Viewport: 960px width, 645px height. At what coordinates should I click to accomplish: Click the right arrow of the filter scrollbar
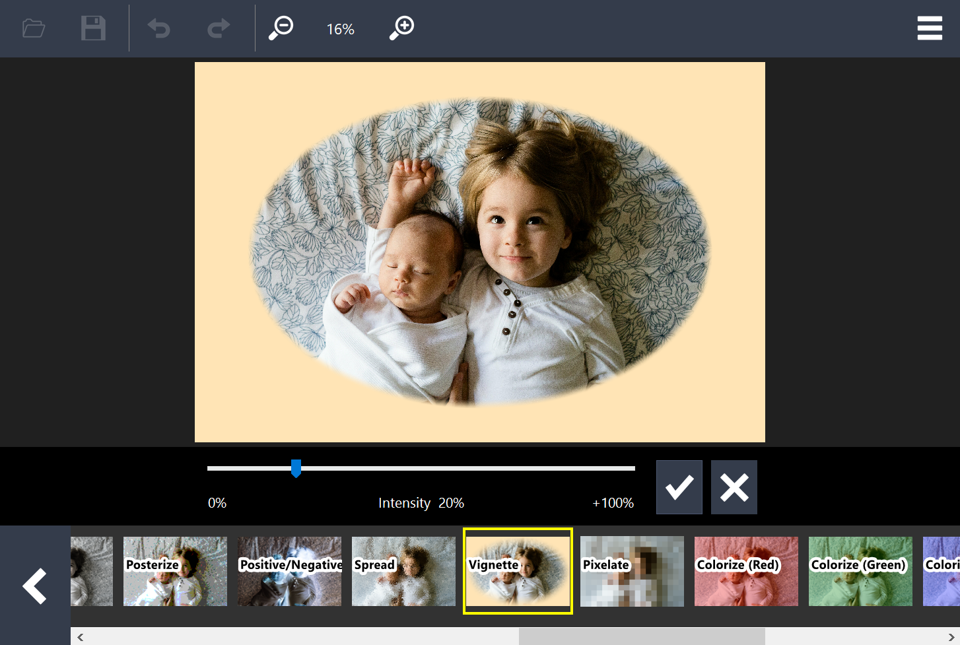coord(951,636)
